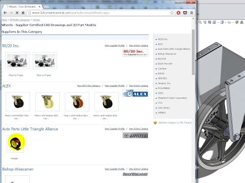Open ALEX fourth black caster thumbnail

point(107,102)
